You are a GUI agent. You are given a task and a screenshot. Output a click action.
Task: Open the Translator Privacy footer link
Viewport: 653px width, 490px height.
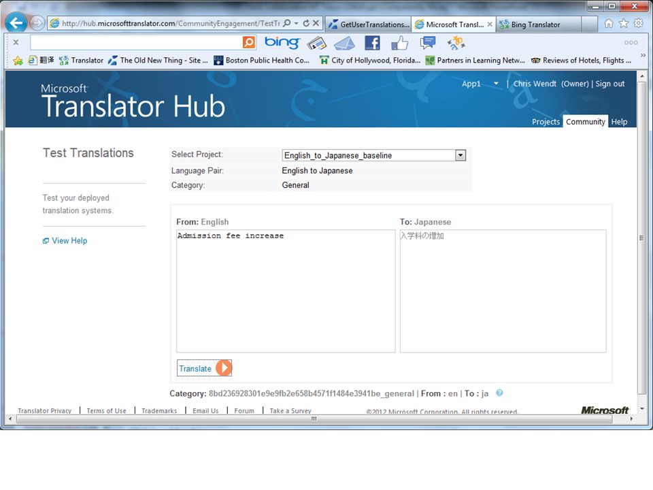[45, 411]
